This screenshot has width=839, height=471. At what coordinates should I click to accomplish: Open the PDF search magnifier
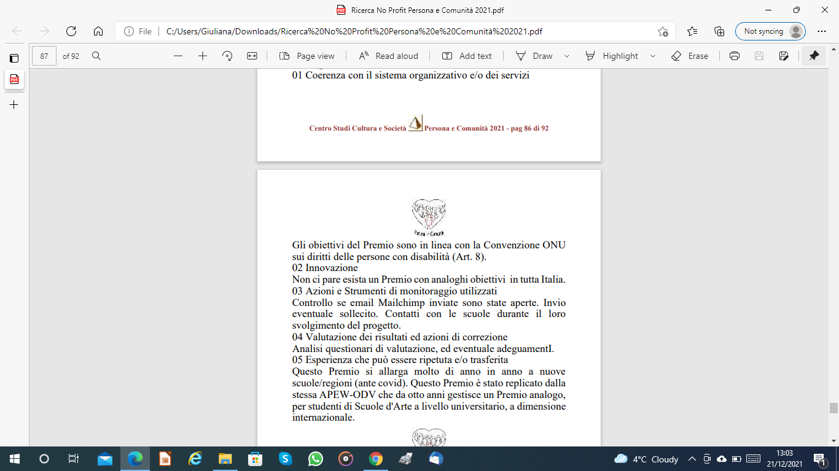pos(96,56)
